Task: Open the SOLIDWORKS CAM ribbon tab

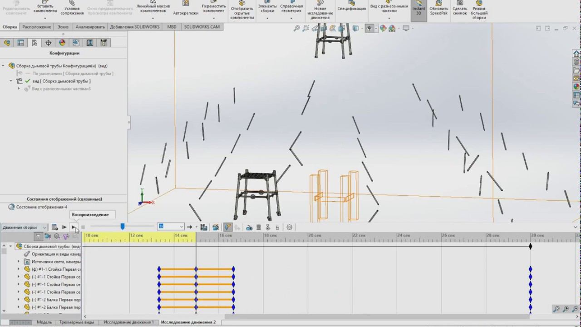Action: (x=202, y=27)
